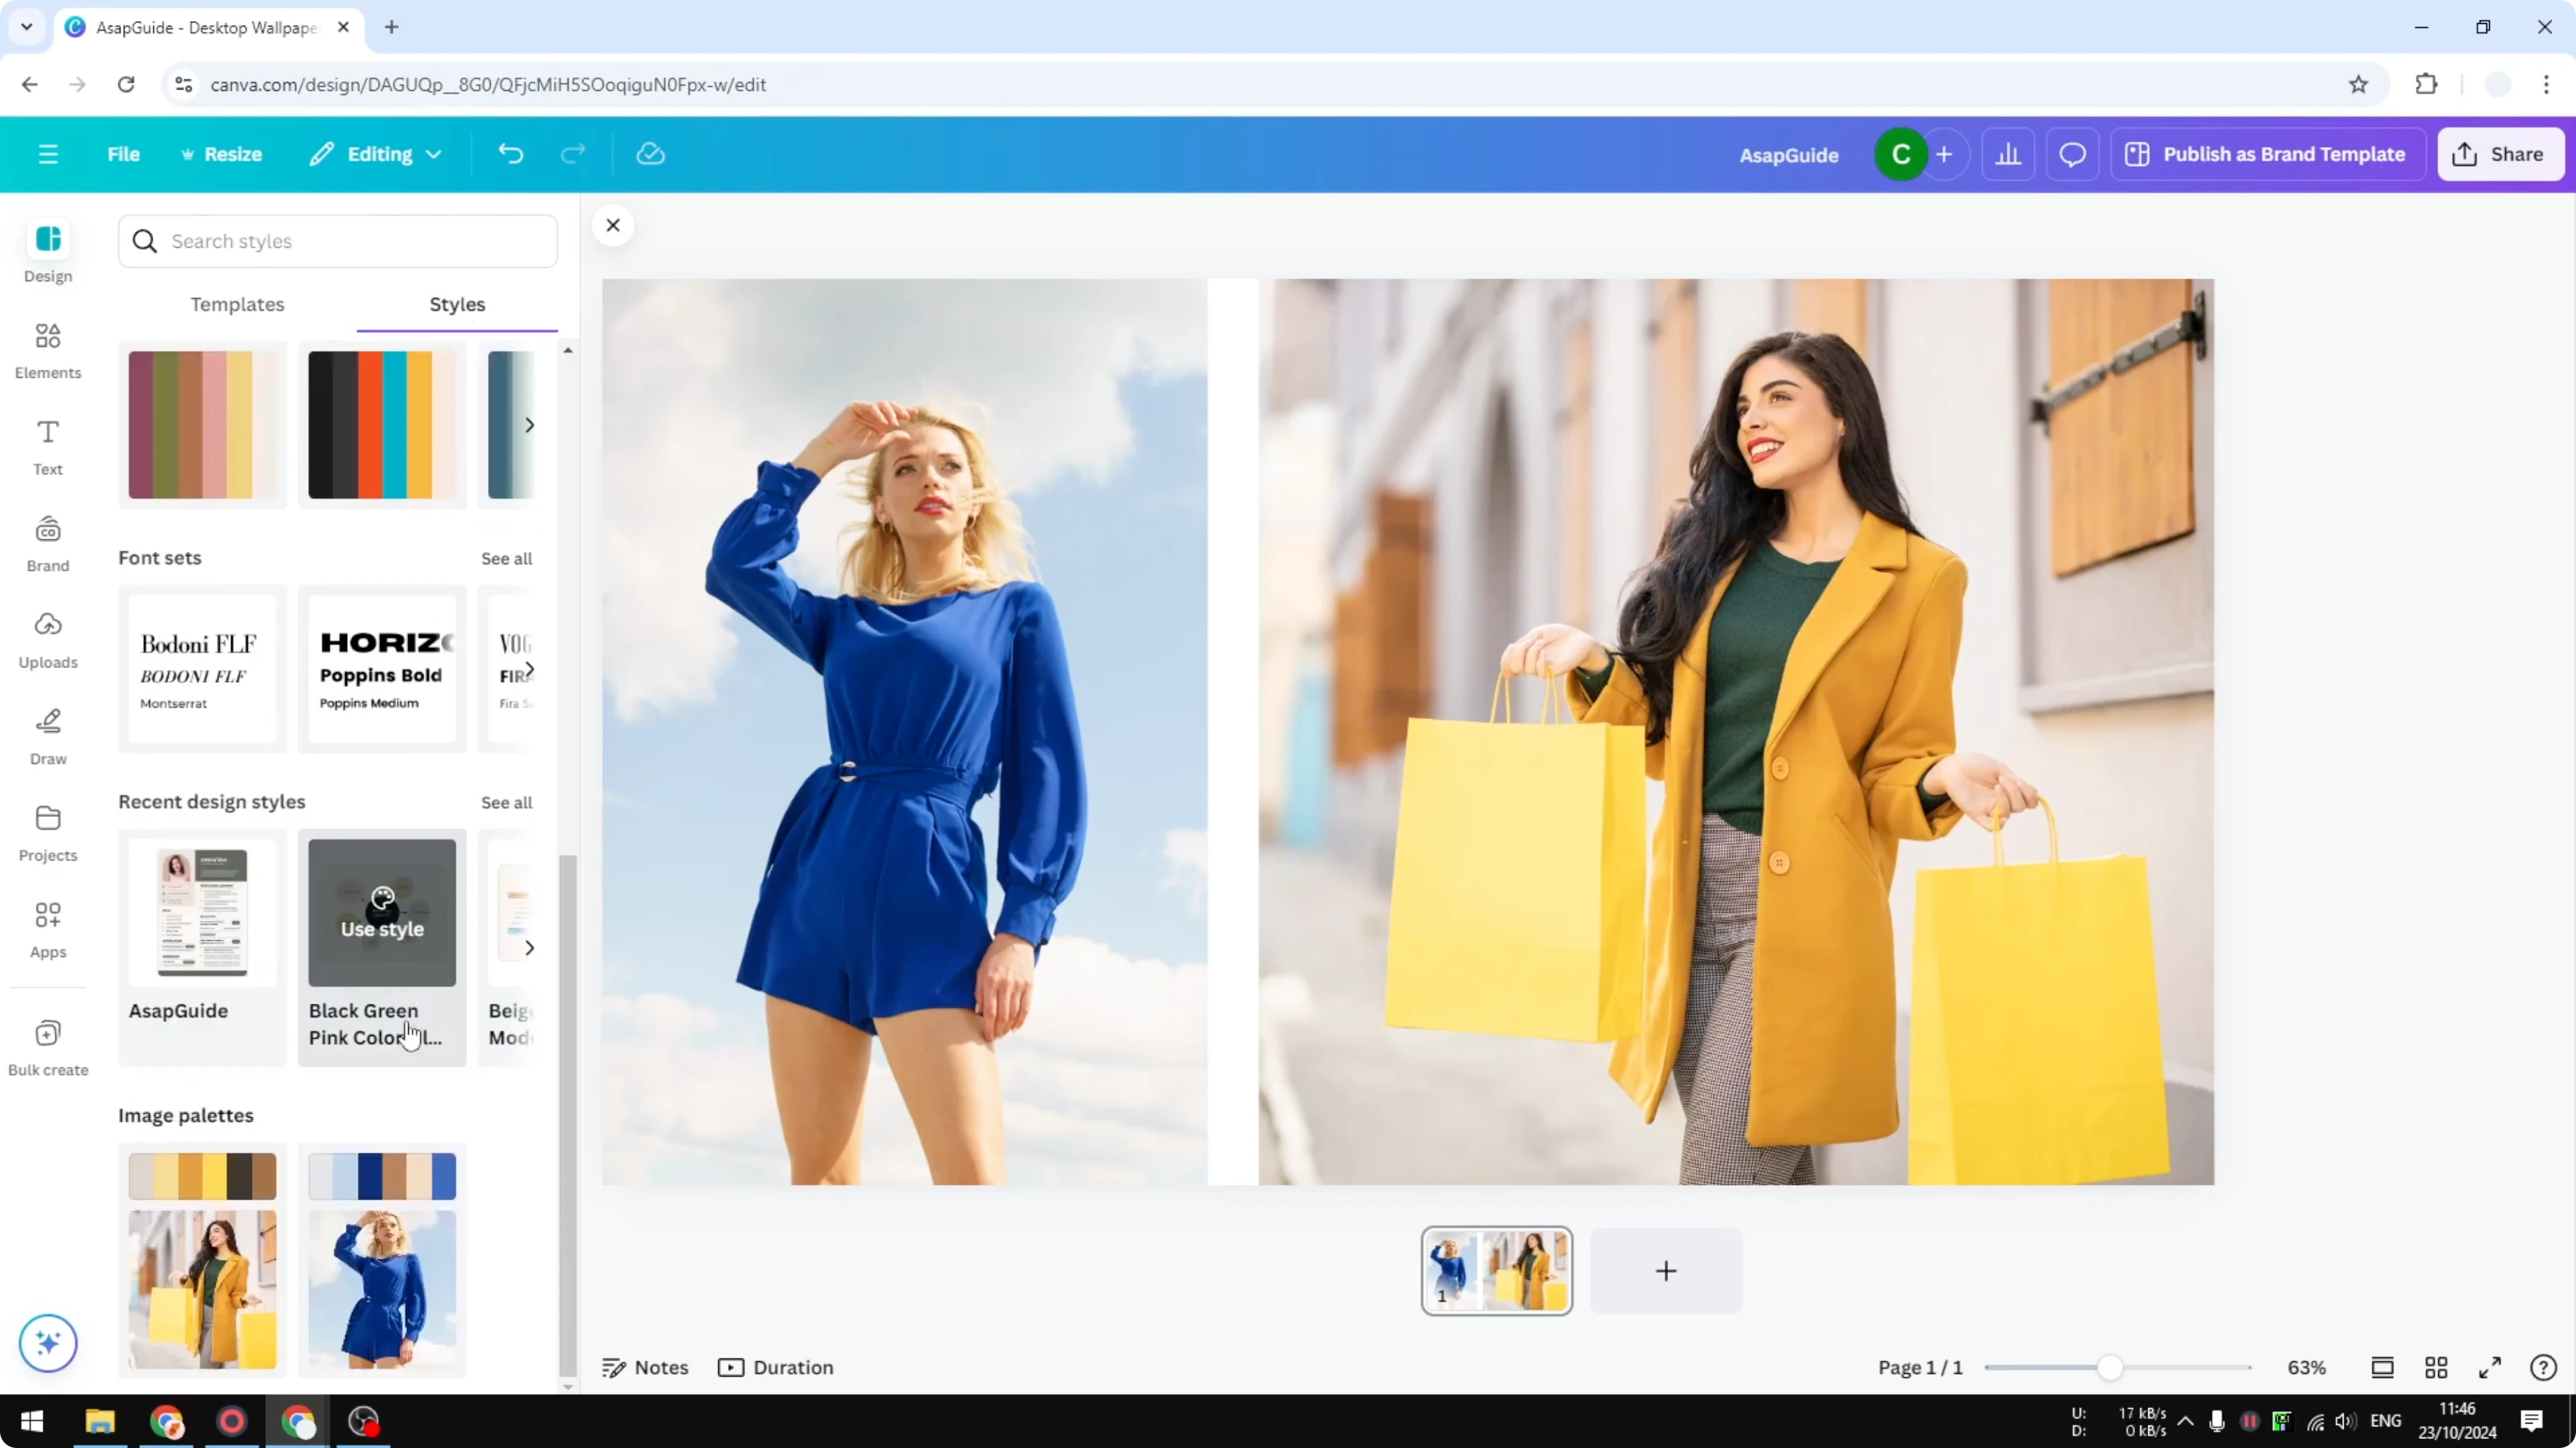The height and width of the screenshot is (1448, 2576).
Task: Open the Uploads panel
Action: click(x=47, y=637)
